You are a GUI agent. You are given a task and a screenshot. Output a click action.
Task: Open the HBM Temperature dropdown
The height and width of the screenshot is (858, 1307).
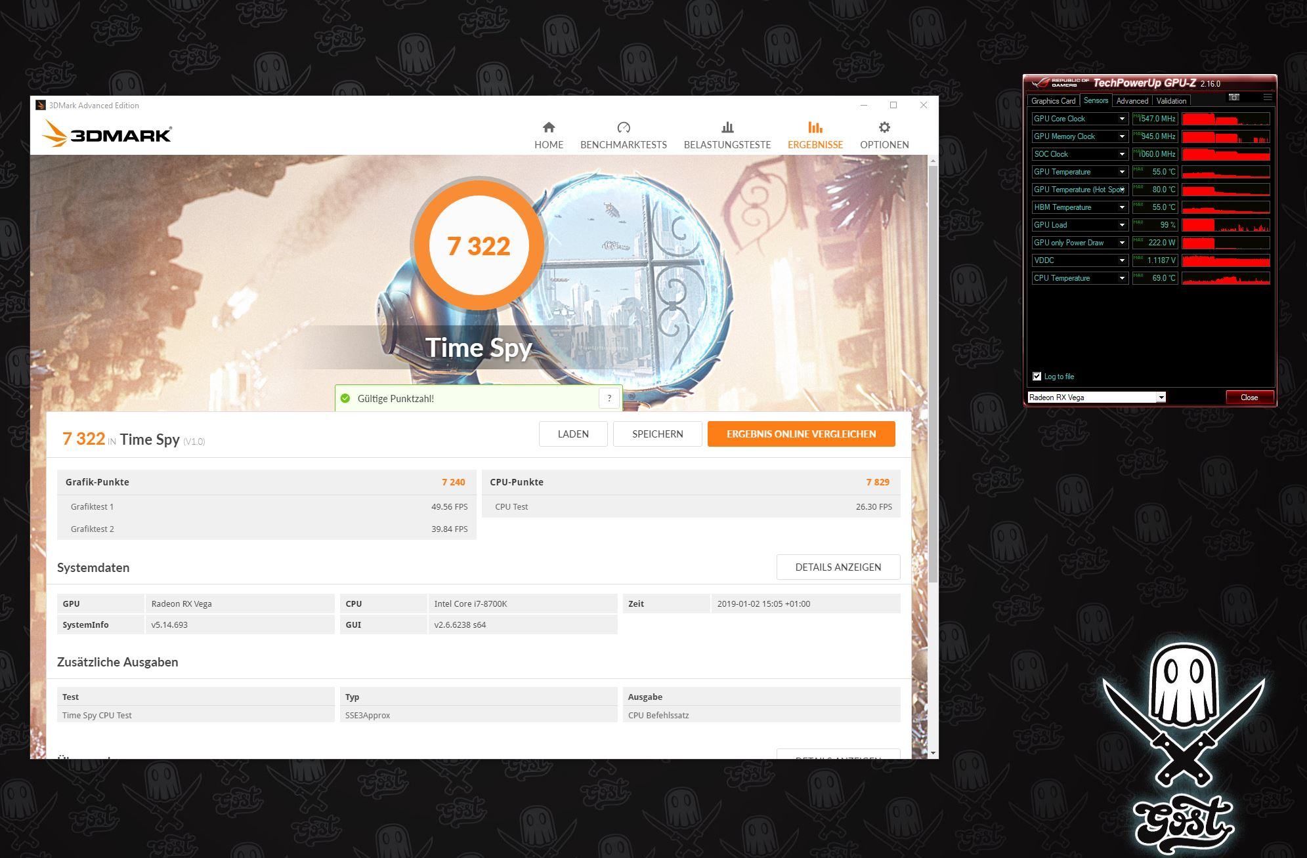(1122, 207)
